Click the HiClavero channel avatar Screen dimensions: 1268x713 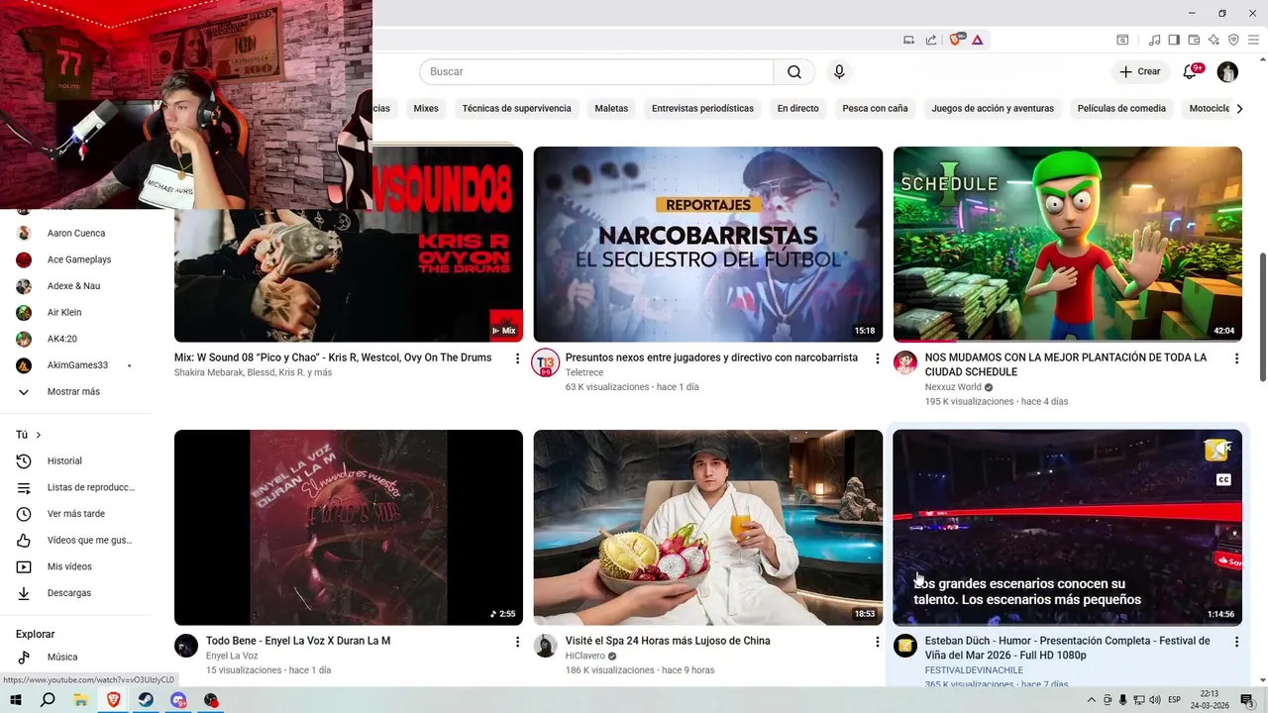pyautogui.click(x=545, y=646)
